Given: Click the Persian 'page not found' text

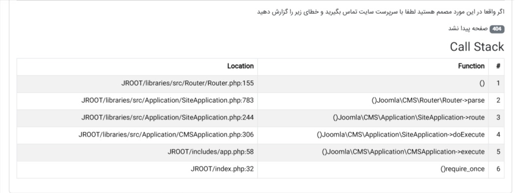Looking at the screenshot, I should [x=468, y=29].
